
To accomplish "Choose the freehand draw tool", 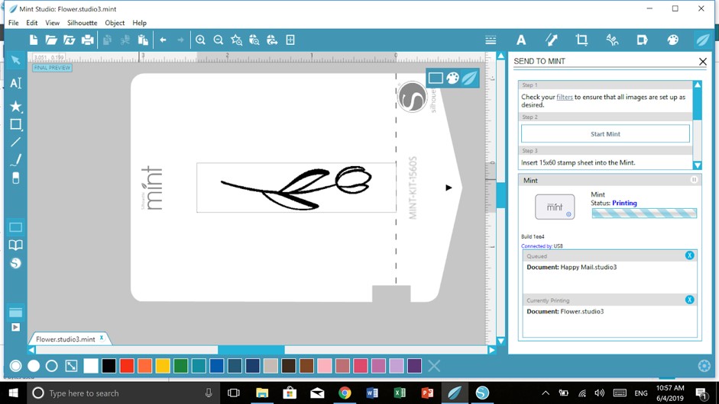I will [x=15, y=159].
